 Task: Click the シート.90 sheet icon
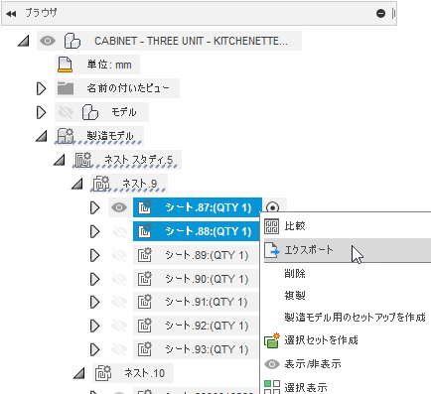(x=144, y=279)
